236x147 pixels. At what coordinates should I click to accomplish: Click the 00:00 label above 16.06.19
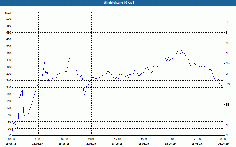(x=224, y=139)
